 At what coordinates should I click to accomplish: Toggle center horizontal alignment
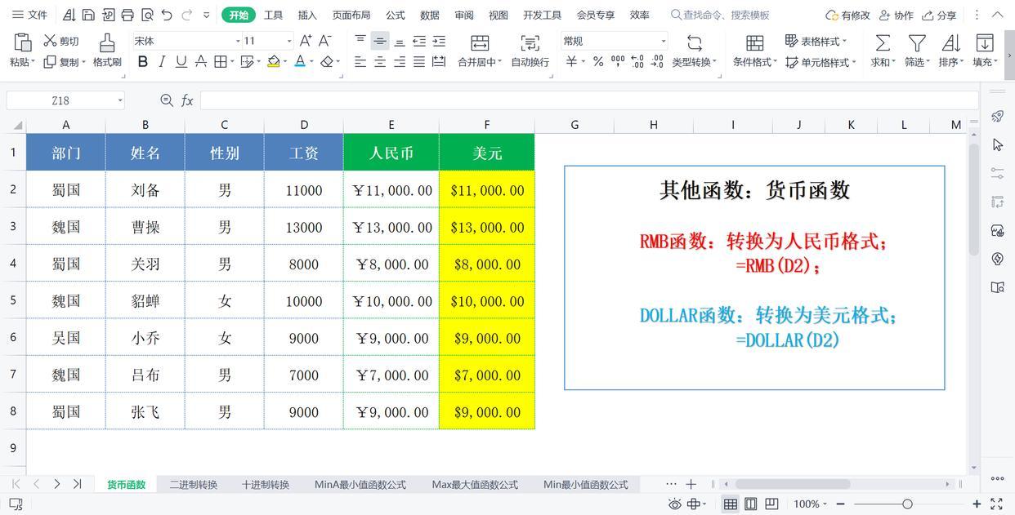(x=380, y=61)
